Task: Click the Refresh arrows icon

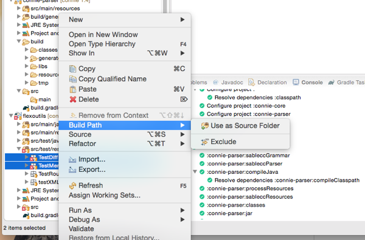Action: pos(72,185)
